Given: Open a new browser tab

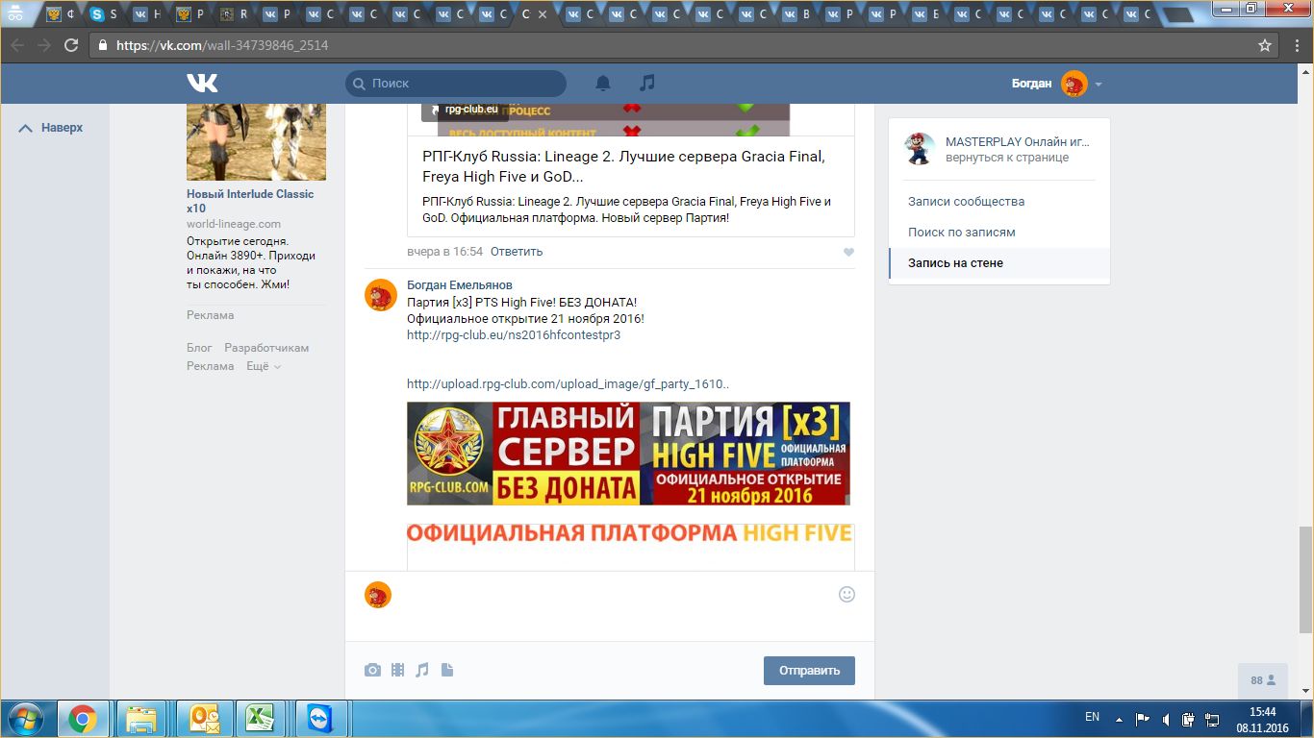Looking at the screenshot, I should pos(1176,14).
